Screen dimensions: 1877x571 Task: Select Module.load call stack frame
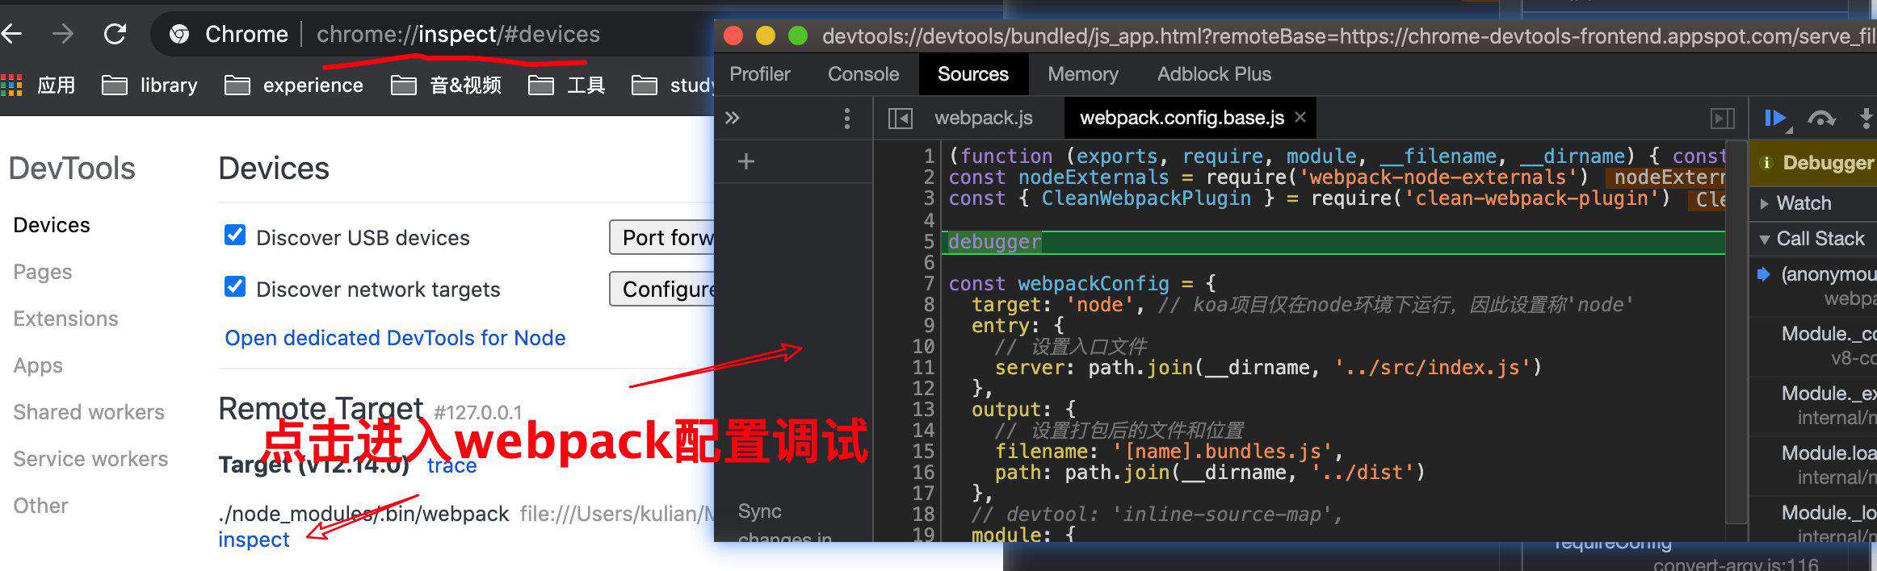coord(1817,465)
